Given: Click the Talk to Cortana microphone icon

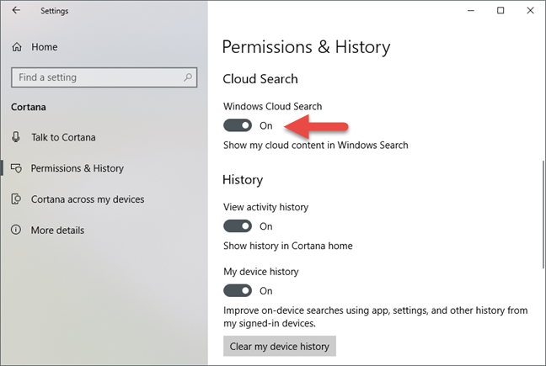Looking at the screenshot, I should point(16,137).
